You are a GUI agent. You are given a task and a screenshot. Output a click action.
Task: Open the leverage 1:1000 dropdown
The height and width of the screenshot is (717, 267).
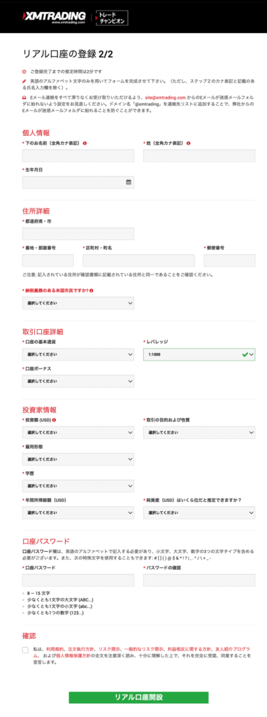(199, 354)
